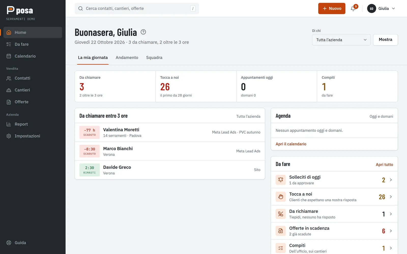
Task: Click the Offerte document icon
Action: click(x=9, y=102)
